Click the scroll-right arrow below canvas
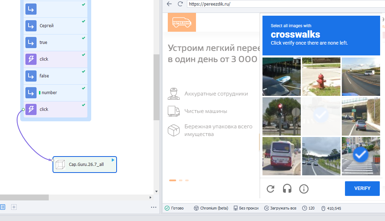The height and width of the screenshot is (221, 385). pyautogui.click(x=150, y=197)
